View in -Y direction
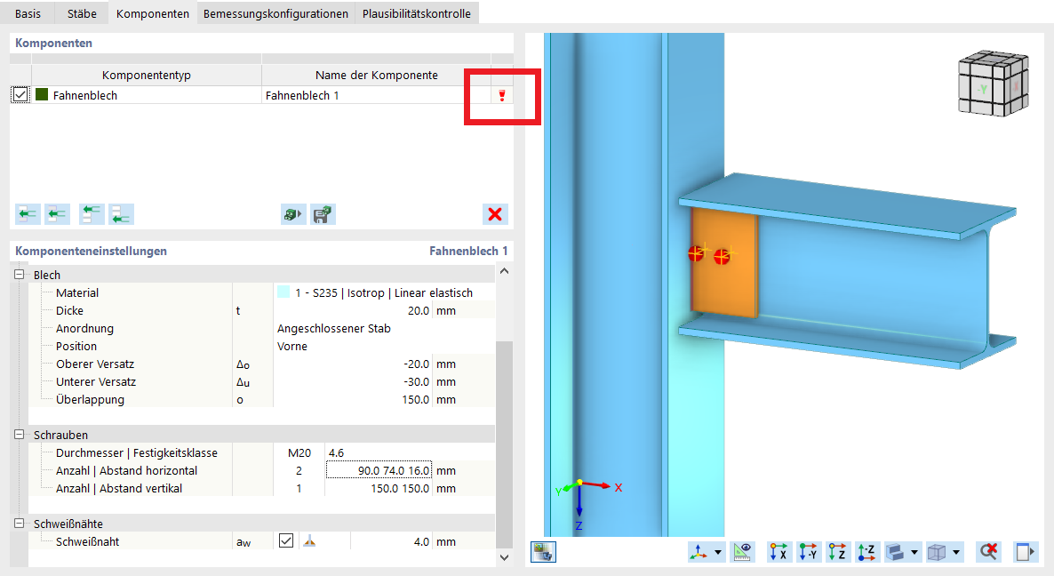The image size is (1054, 576). 808,552
